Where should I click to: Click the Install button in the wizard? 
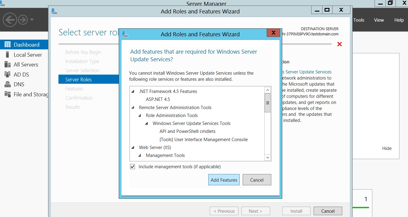296,211
